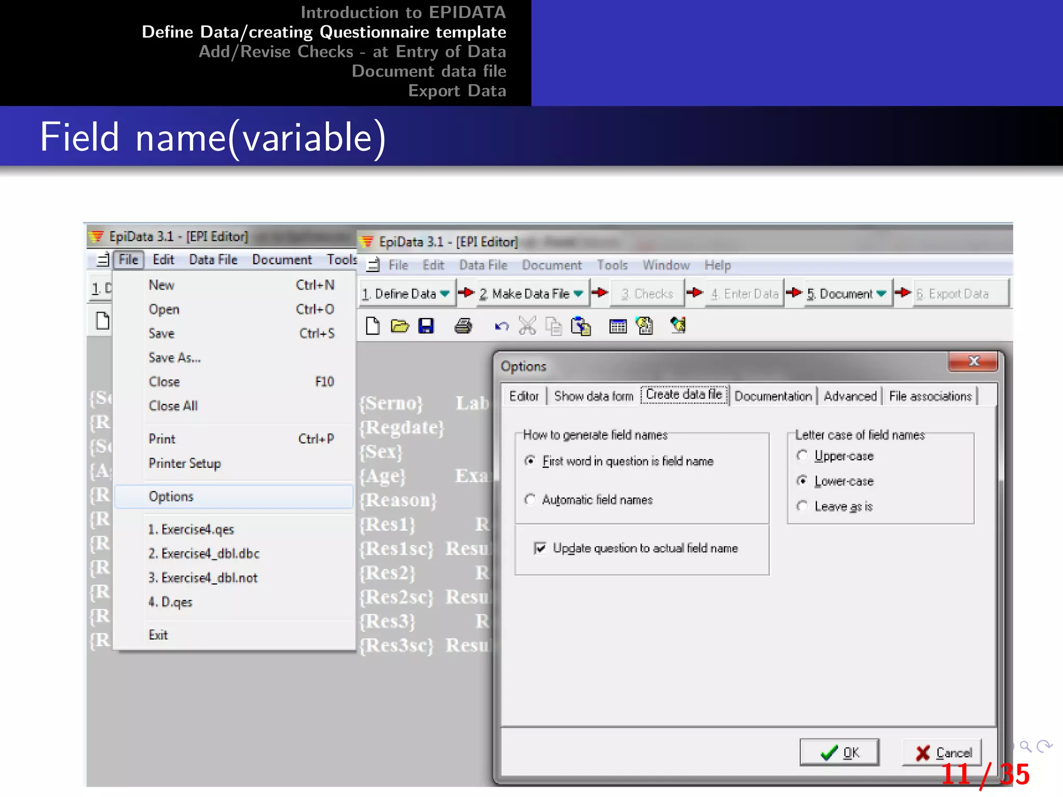Open the Documentation tab
This screenshot has height=797, width=1063.
pos(773,396)
